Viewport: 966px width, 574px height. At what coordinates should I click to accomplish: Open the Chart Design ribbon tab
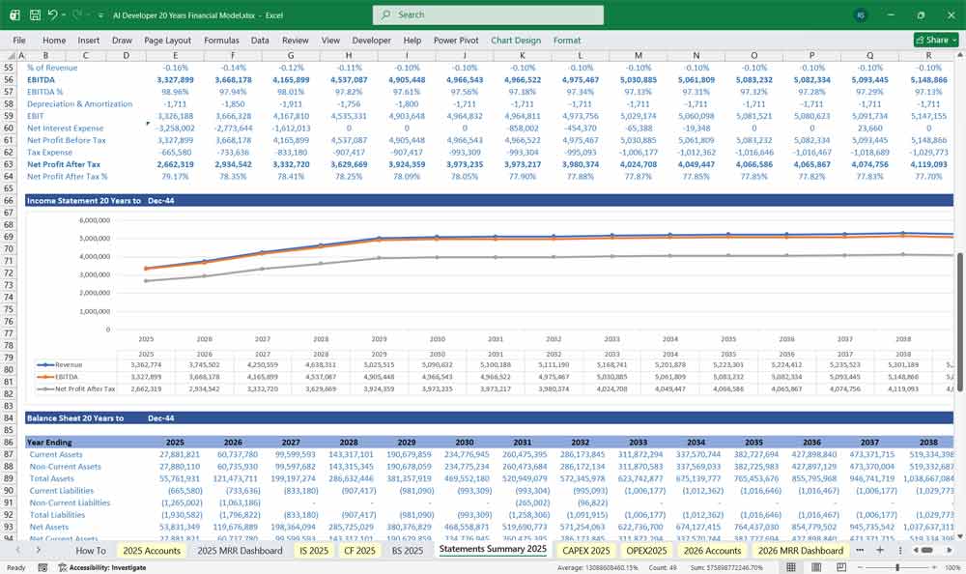[x=515, y=41]
